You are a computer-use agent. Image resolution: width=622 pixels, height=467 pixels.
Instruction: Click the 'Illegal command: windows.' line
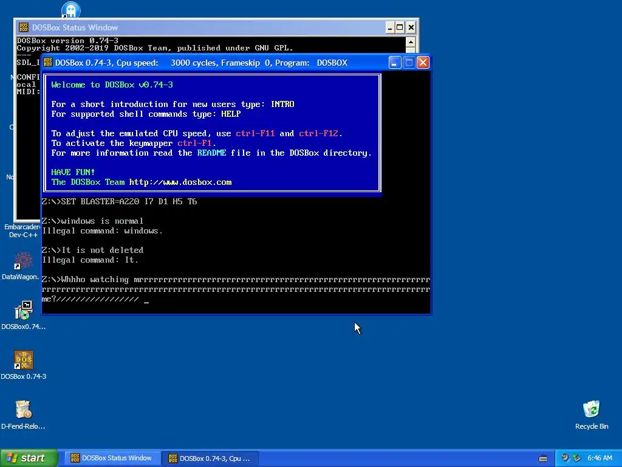pyautogui.click(x=102, y=230)
